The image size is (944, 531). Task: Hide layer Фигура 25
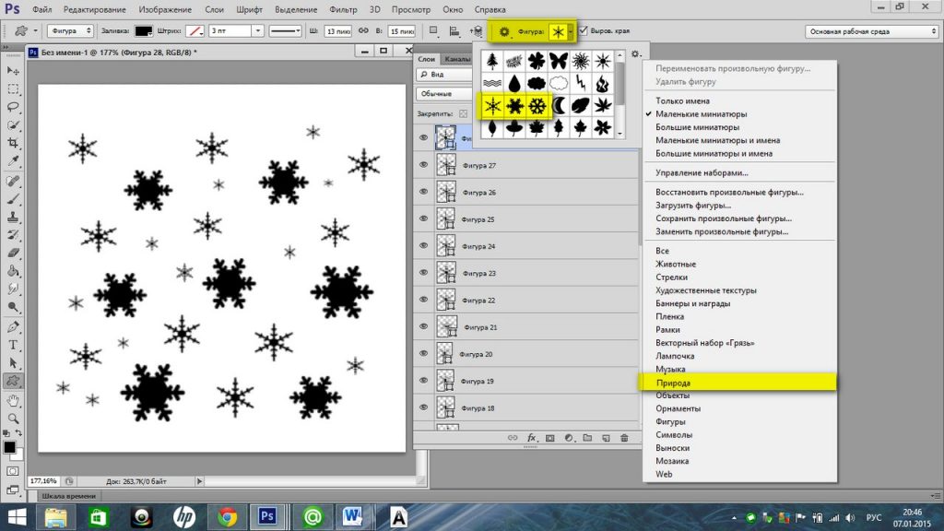423,219
